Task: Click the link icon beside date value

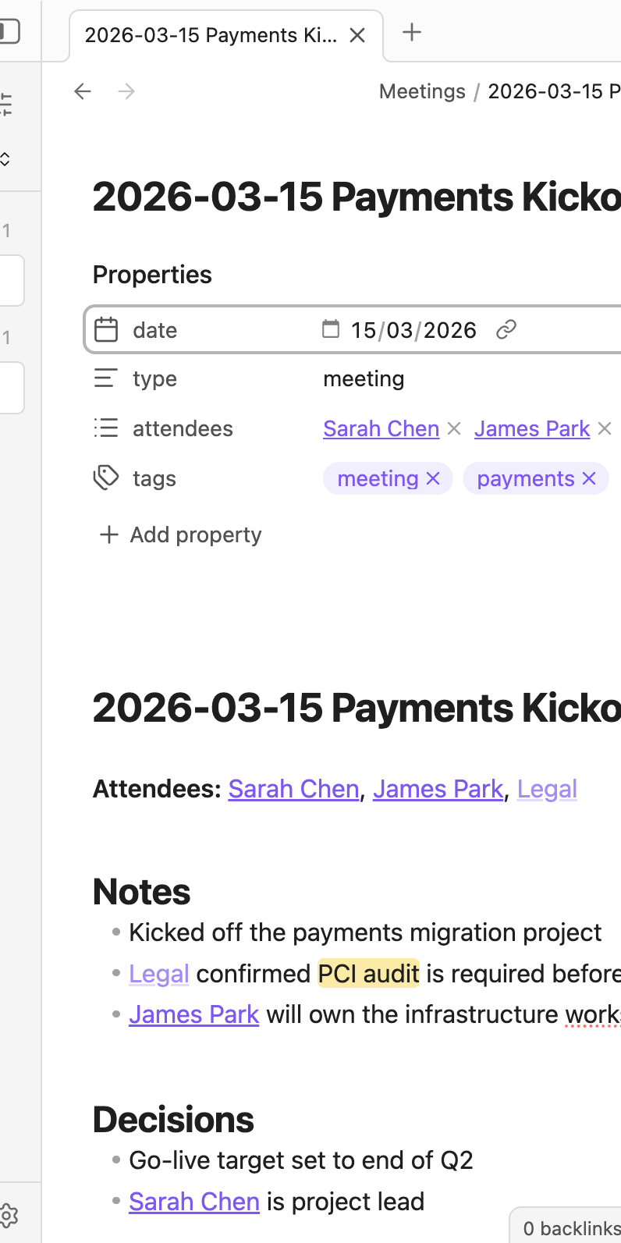Action: click(x=506, y=330)
